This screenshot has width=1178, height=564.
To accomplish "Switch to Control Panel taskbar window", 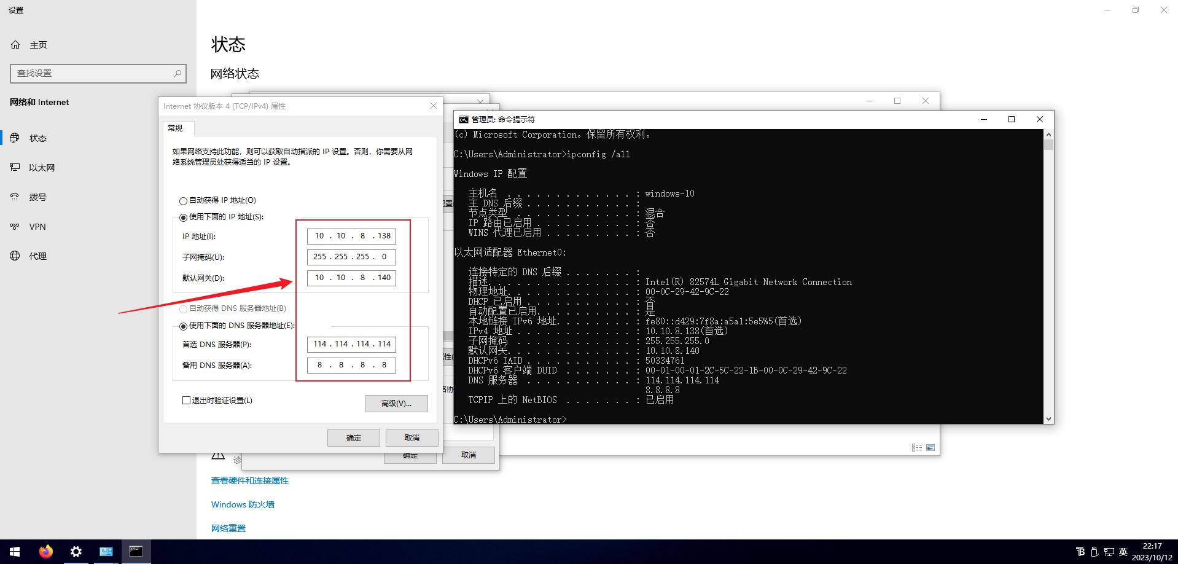I will [106, 552].
